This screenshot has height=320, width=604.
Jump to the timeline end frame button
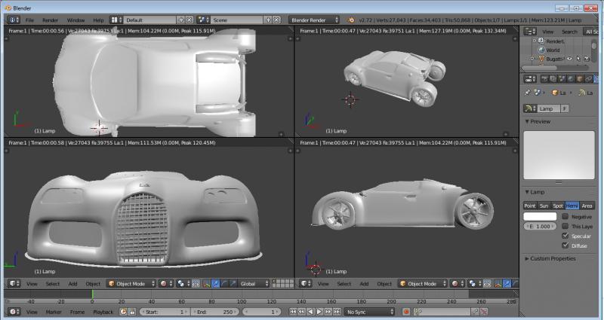point(337,312)
